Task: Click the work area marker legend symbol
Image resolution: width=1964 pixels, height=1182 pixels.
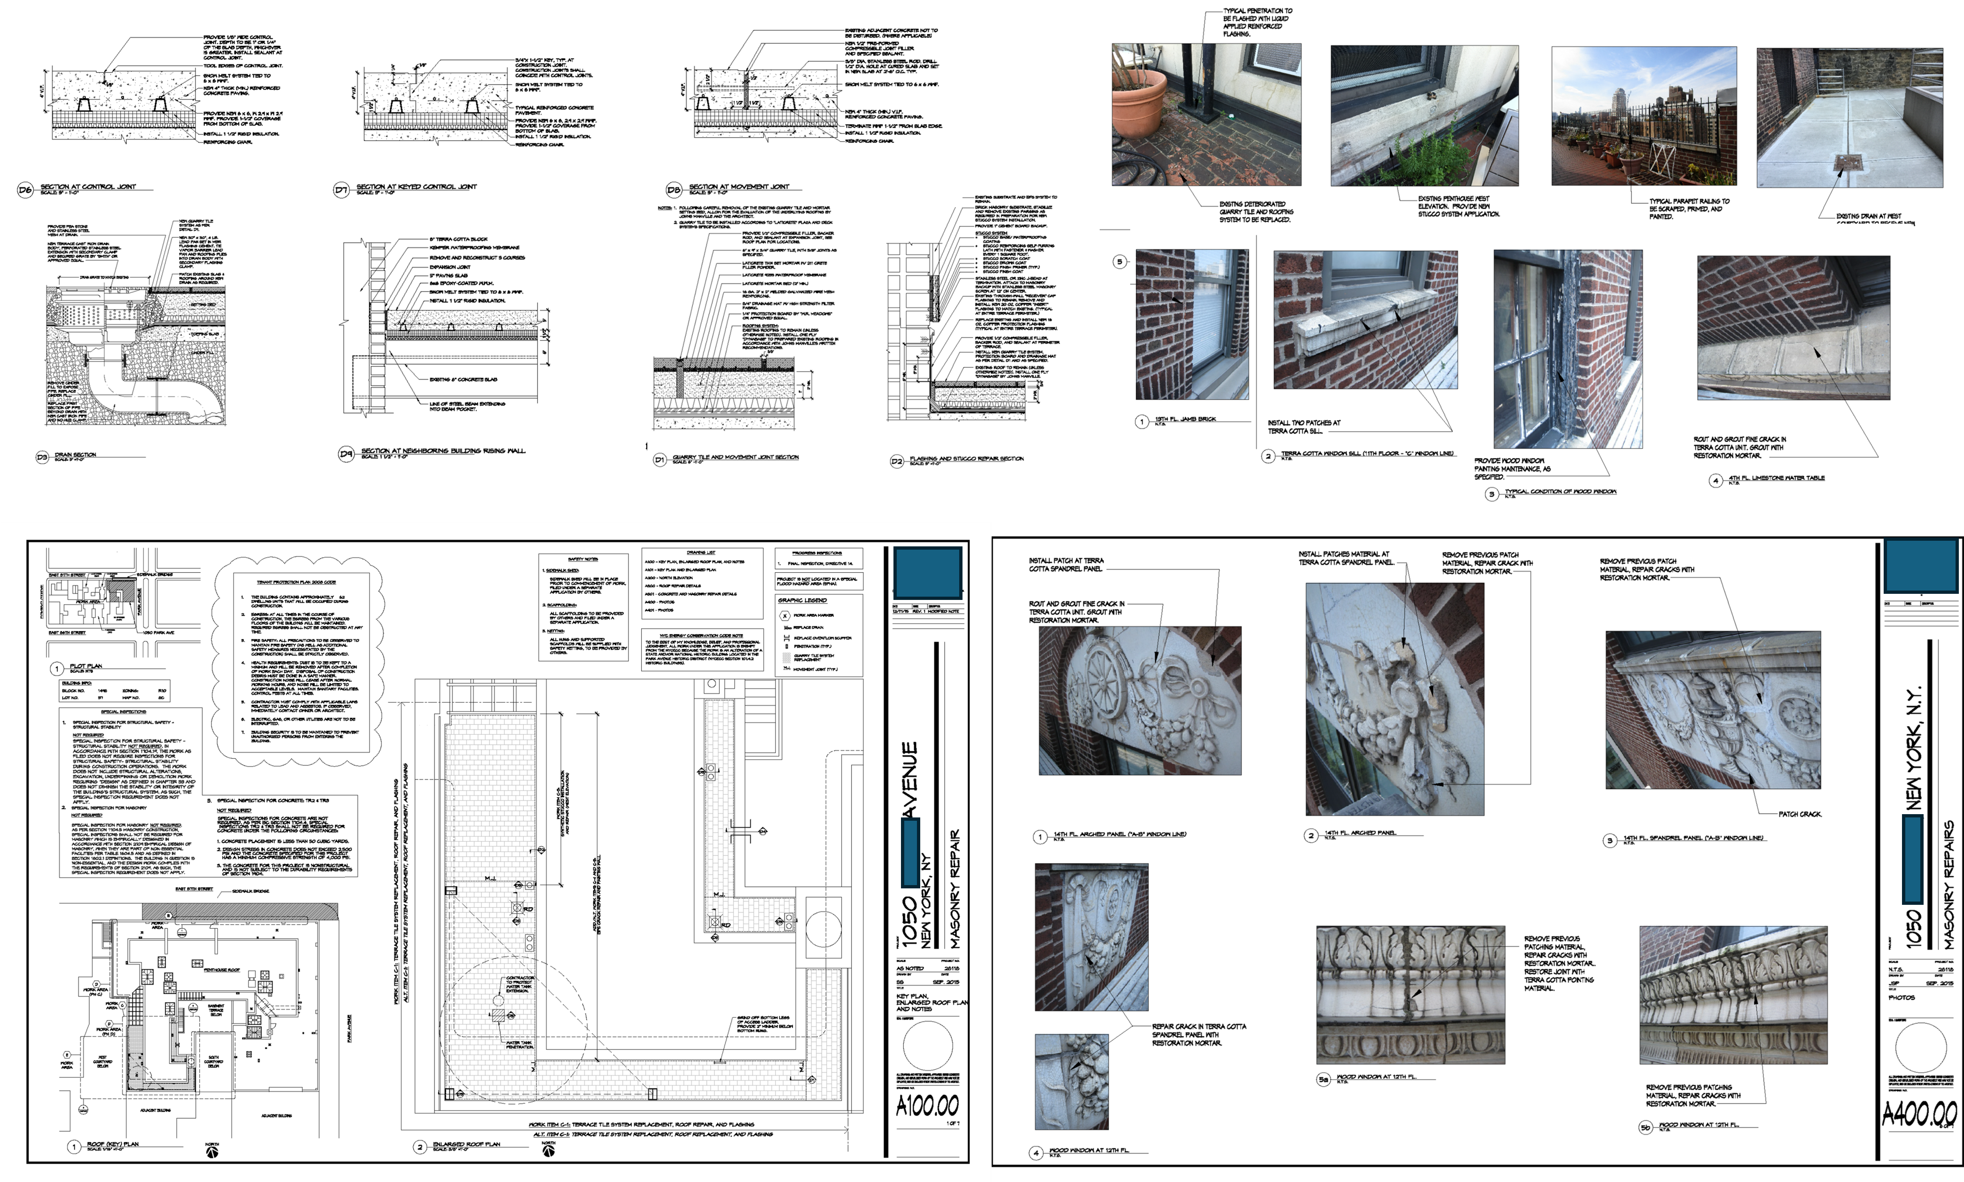Action: [785, 616]
